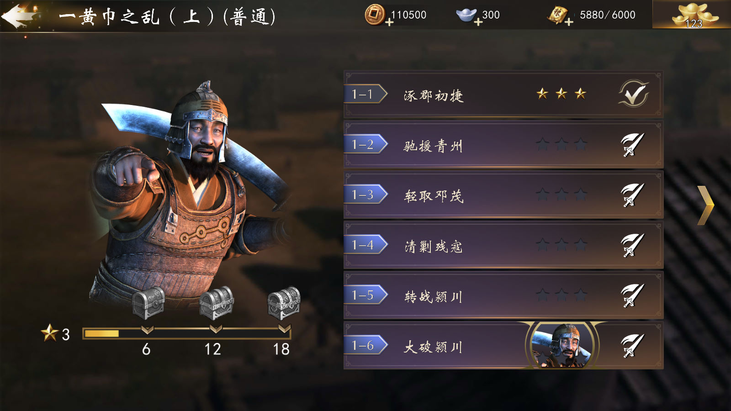731x411 pixels.
Task: Tap the sword battle icon for 1-2
Action: pos(632,145)
